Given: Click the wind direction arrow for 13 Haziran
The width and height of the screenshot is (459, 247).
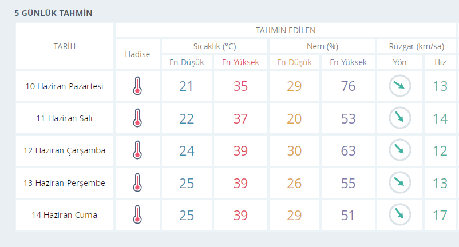Looking at the screenshot, I should (x=399, y=182).
